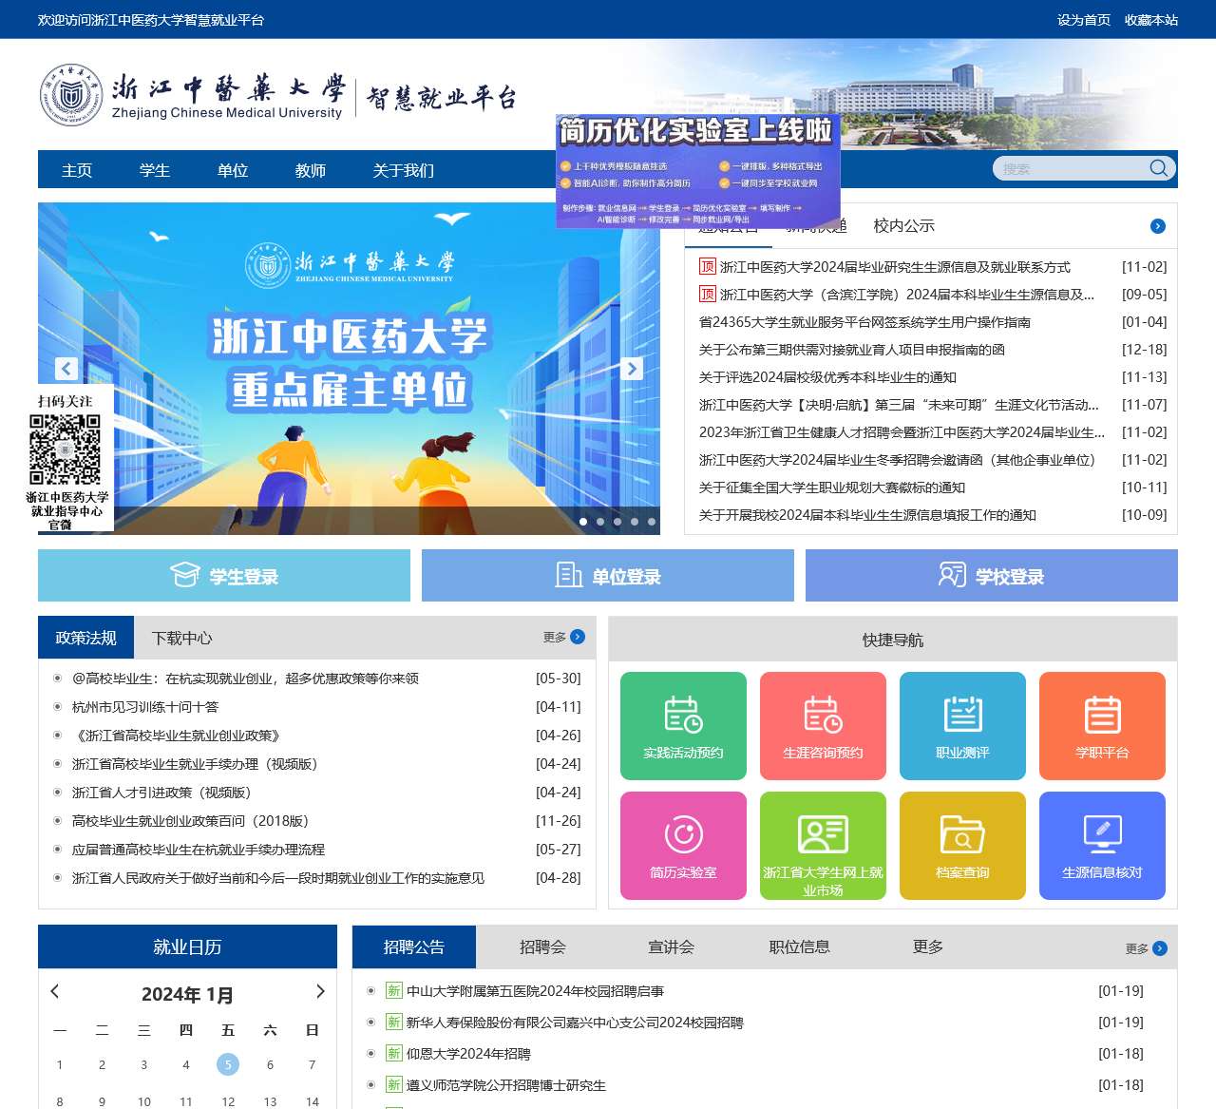Open 应届普通高校毕业生在杭就业手续办理流程

[x=199, y=850]
